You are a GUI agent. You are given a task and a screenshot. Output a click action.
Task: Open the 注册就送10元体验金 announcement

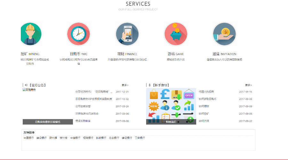(87, 114)
